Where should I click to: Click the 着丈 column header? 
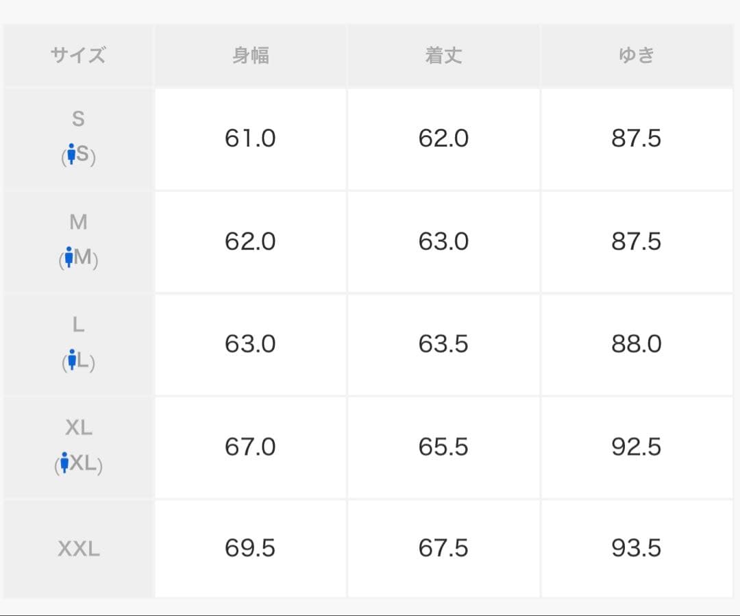coord(443,56)
